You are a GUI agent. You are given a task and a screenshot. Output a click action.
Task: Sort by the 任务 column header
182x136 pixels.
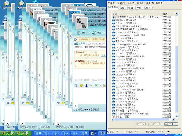(x=136, y=14)
